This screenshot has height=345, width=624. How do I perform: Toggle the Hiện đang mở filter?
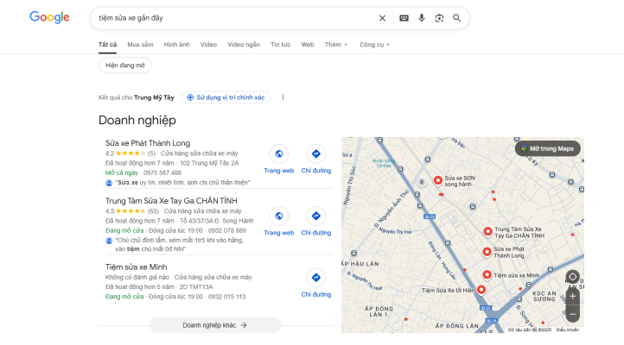125,65
